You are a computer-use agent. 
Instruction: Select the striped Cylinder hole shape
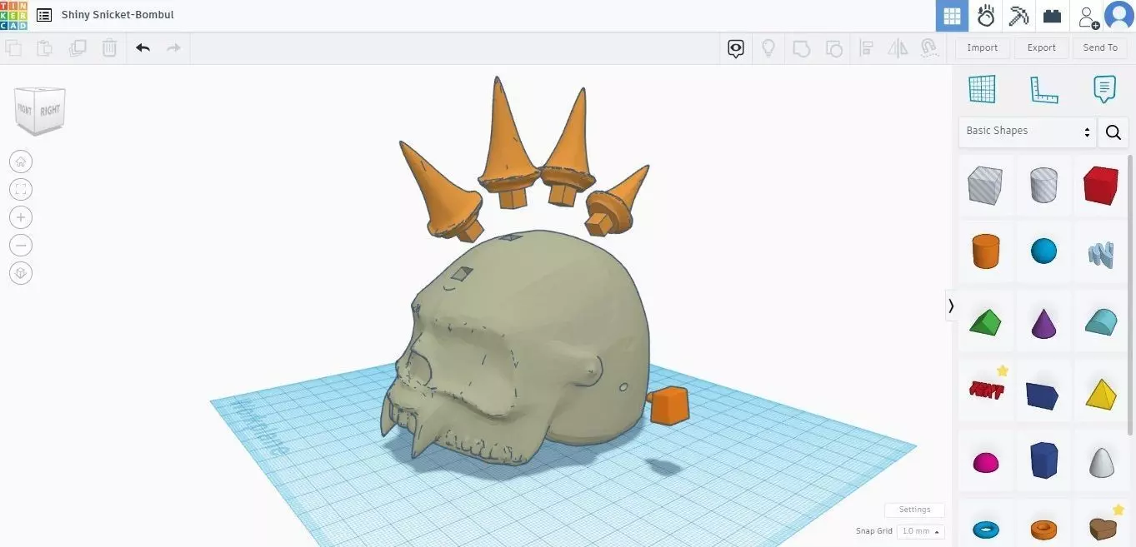[x=1043, y=185]
